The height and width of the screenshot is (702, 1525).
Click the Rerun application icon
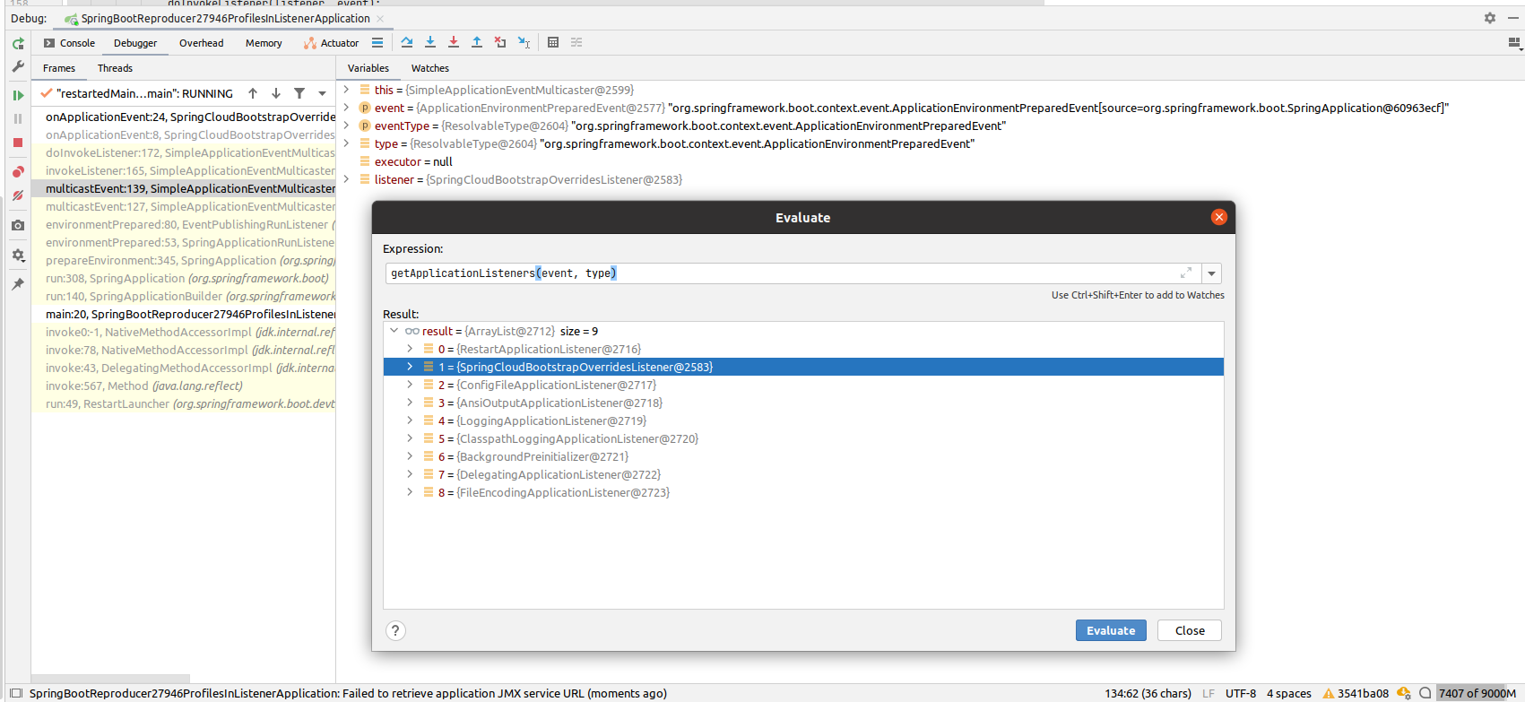pos(18,43)
